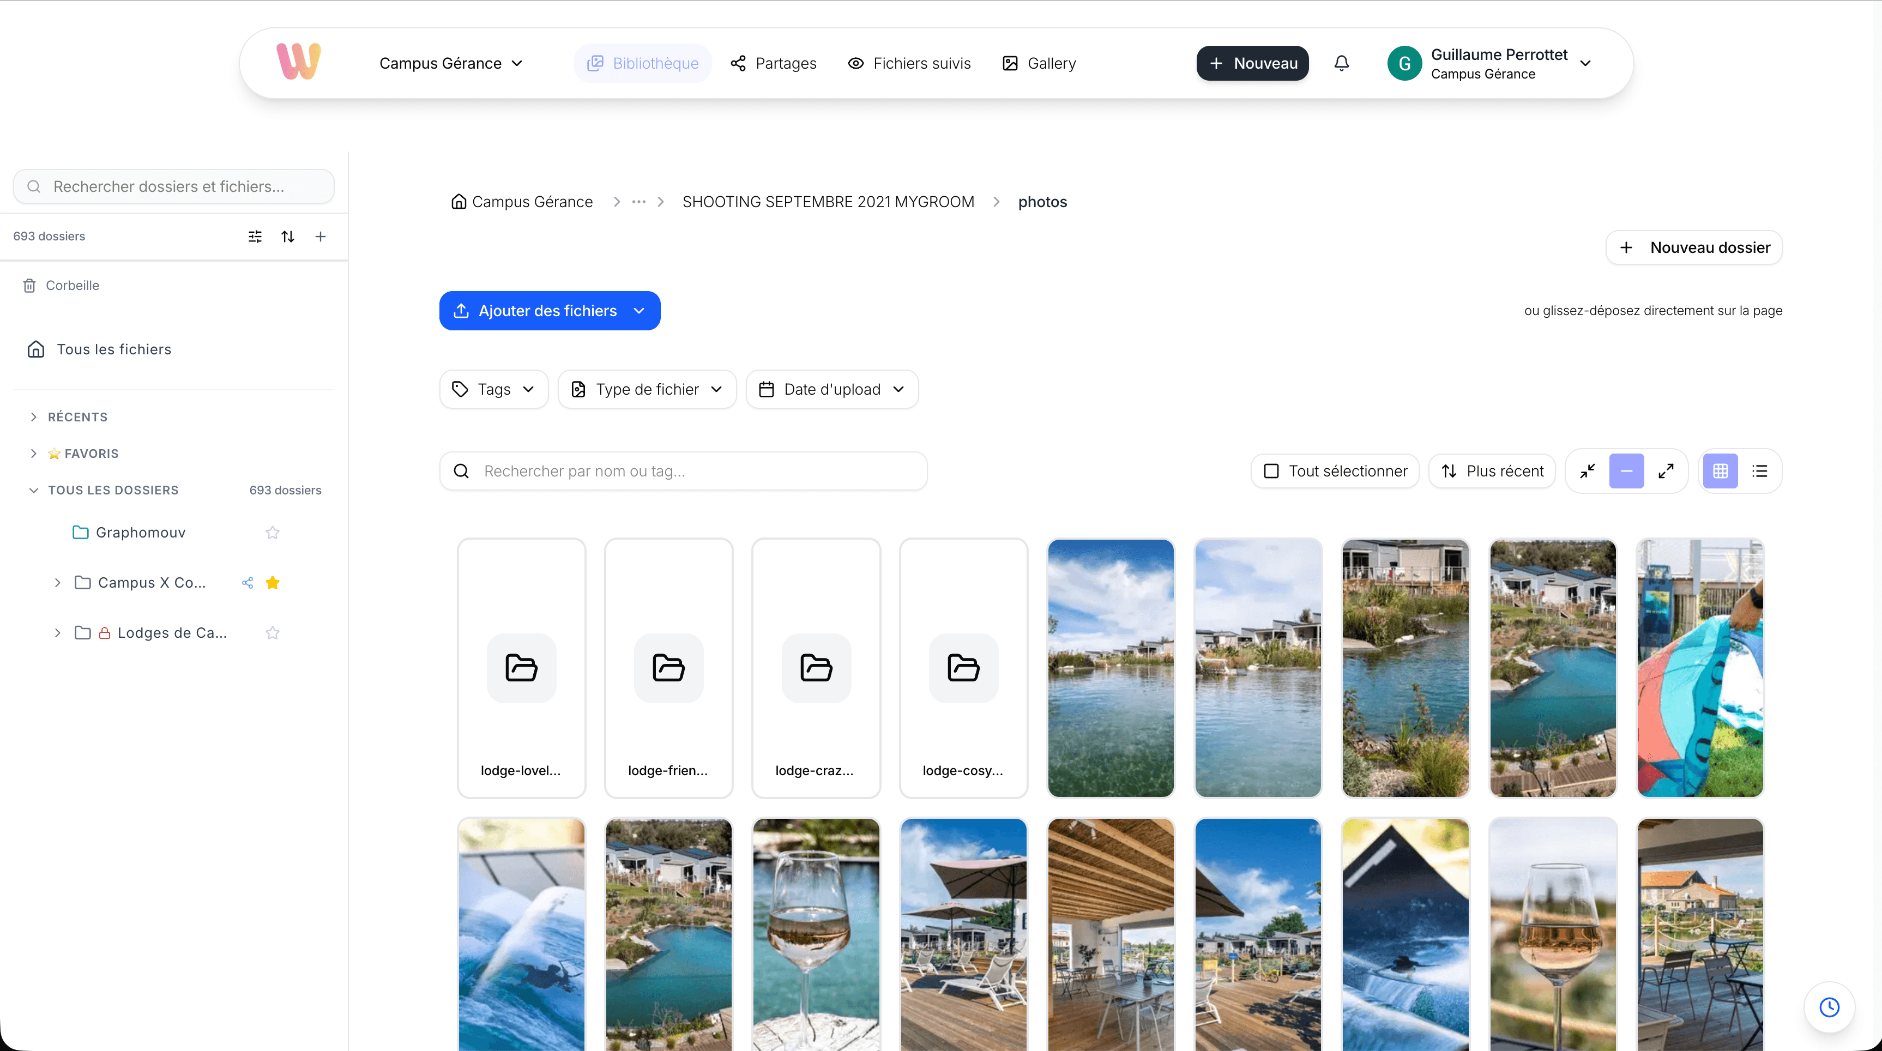This screenshot has height=1051, width=1882.
Task: Unfavorite the Campus X folder star
Action: click(273, 582)
